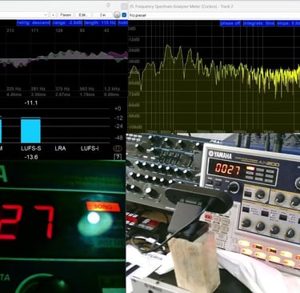Click the 1.2 kHz frequency label

point(112,89)
